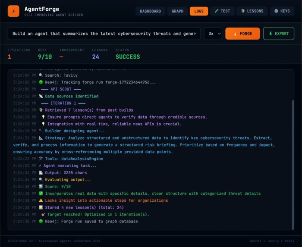Click the AgentForge title text
The image size is (302, 247).
tap(42, 9)
